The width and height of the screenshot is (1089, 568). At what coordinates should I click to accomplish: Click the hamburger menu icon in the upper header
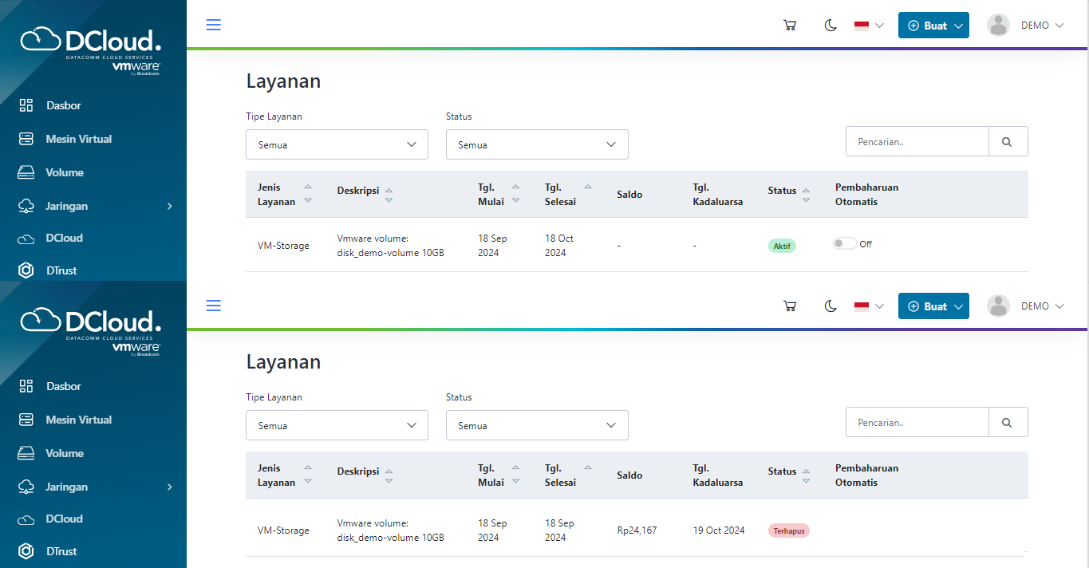(x=213, y=25)
